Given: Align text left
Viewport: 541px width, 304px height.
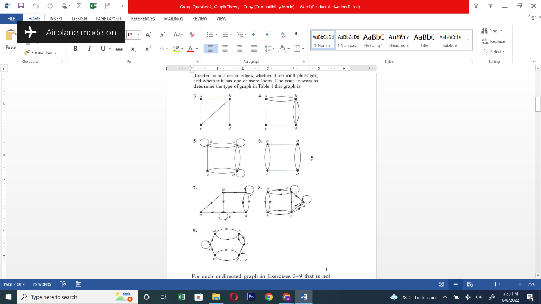Looking at the screenshot, I should tap(211, 49).
